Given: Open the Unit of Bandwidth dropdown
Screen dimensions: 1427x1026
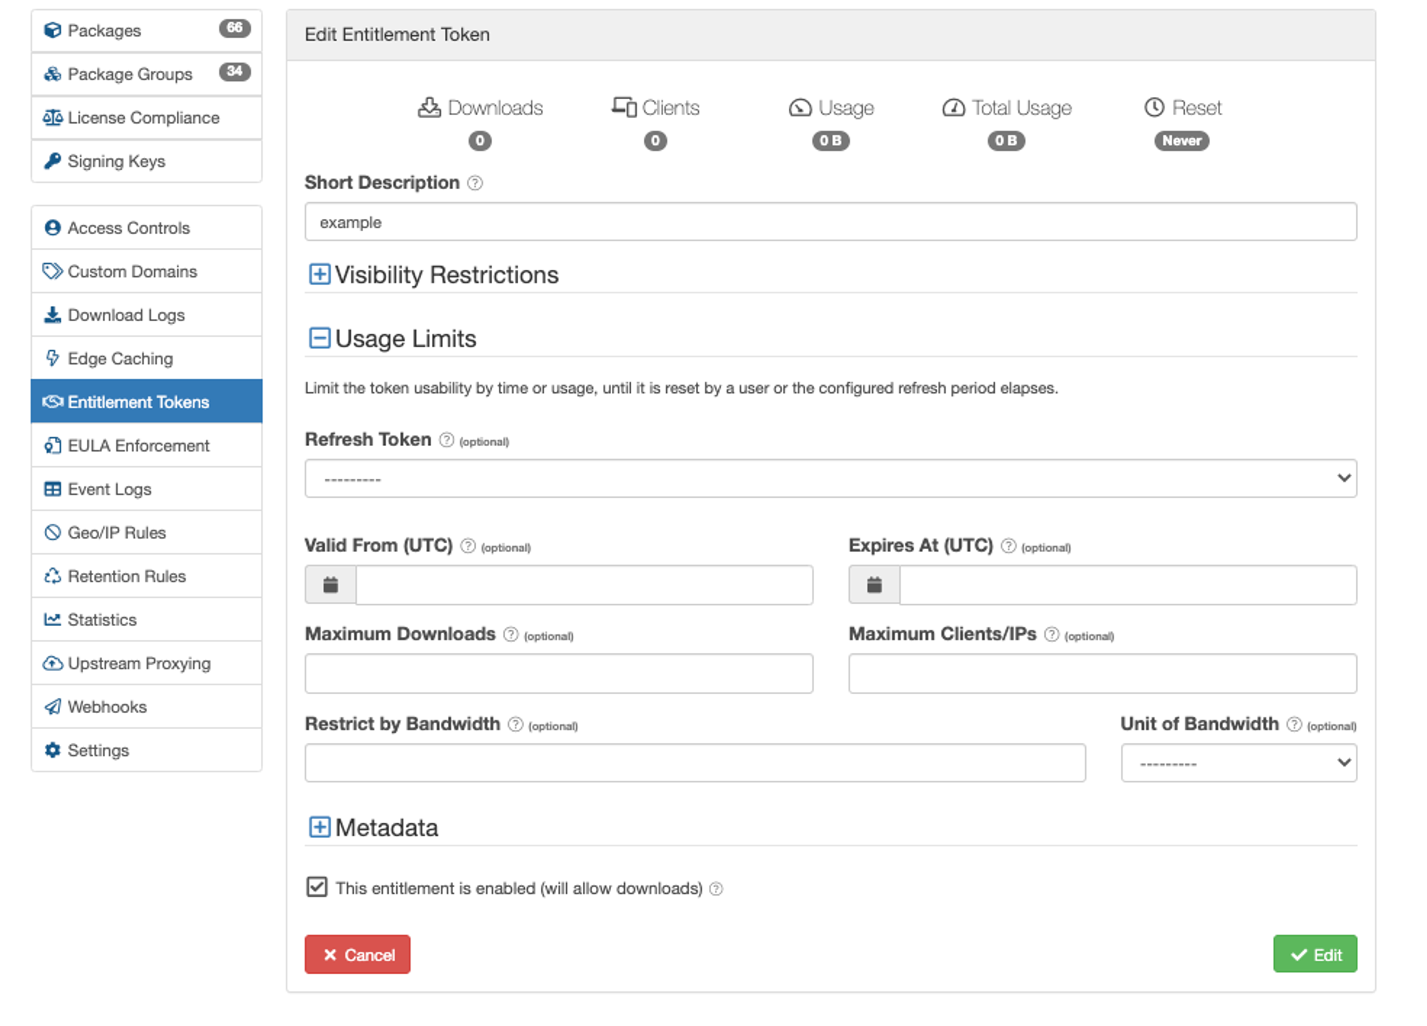Looking at the screenshot, I should pyautogui.click(x=1238, y=763).
